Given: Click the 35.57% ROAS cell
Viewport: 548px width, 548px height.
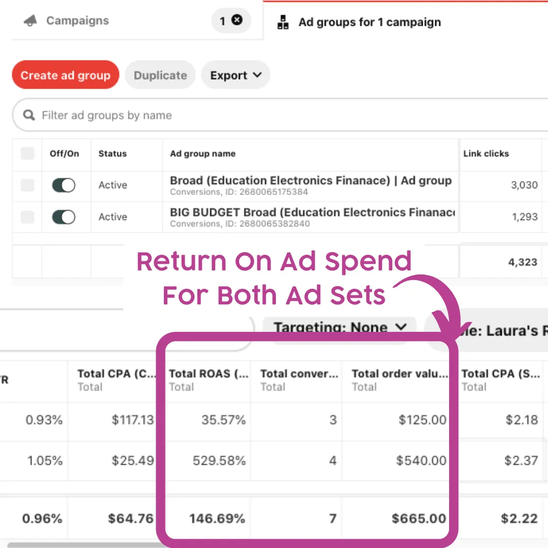Looking at the screenshot, I should coord(224,420).
